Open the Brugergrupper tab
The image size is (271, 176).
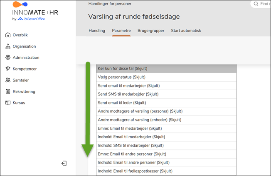coord(151,31)
